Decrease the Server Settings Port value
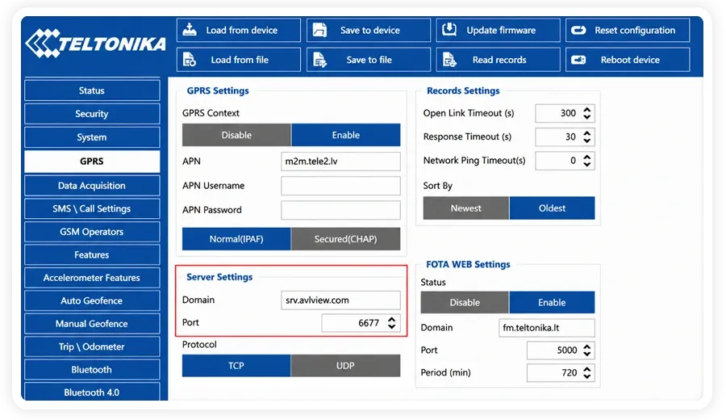The width and height of the screenshot is (726, 420). tap(392, 326)
